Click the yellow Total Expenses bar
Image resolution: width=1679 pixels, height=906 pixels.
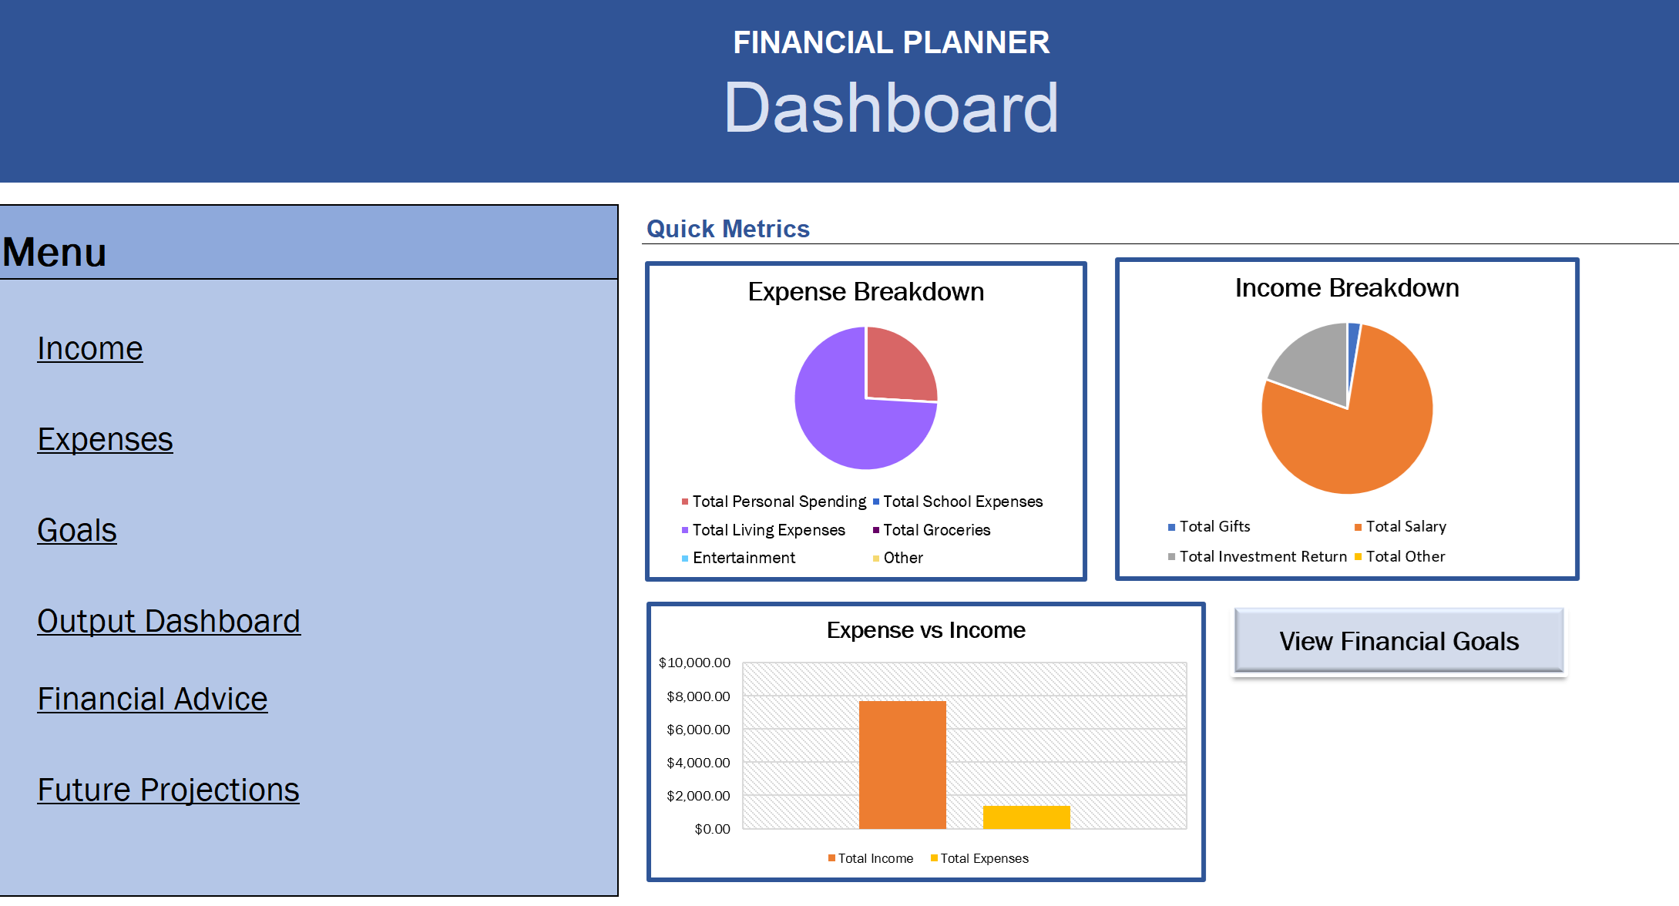tap(1026, 817)
